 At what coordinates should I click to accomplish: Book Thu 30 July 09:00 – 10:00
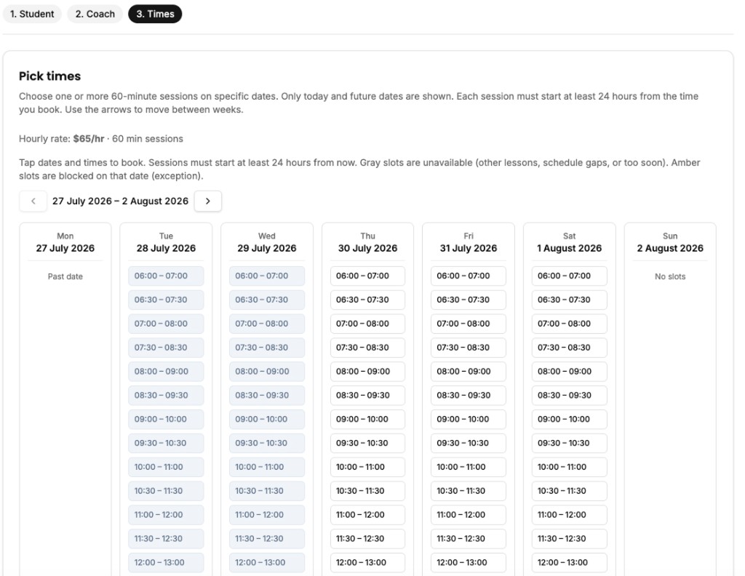click(x=367, y=420)
